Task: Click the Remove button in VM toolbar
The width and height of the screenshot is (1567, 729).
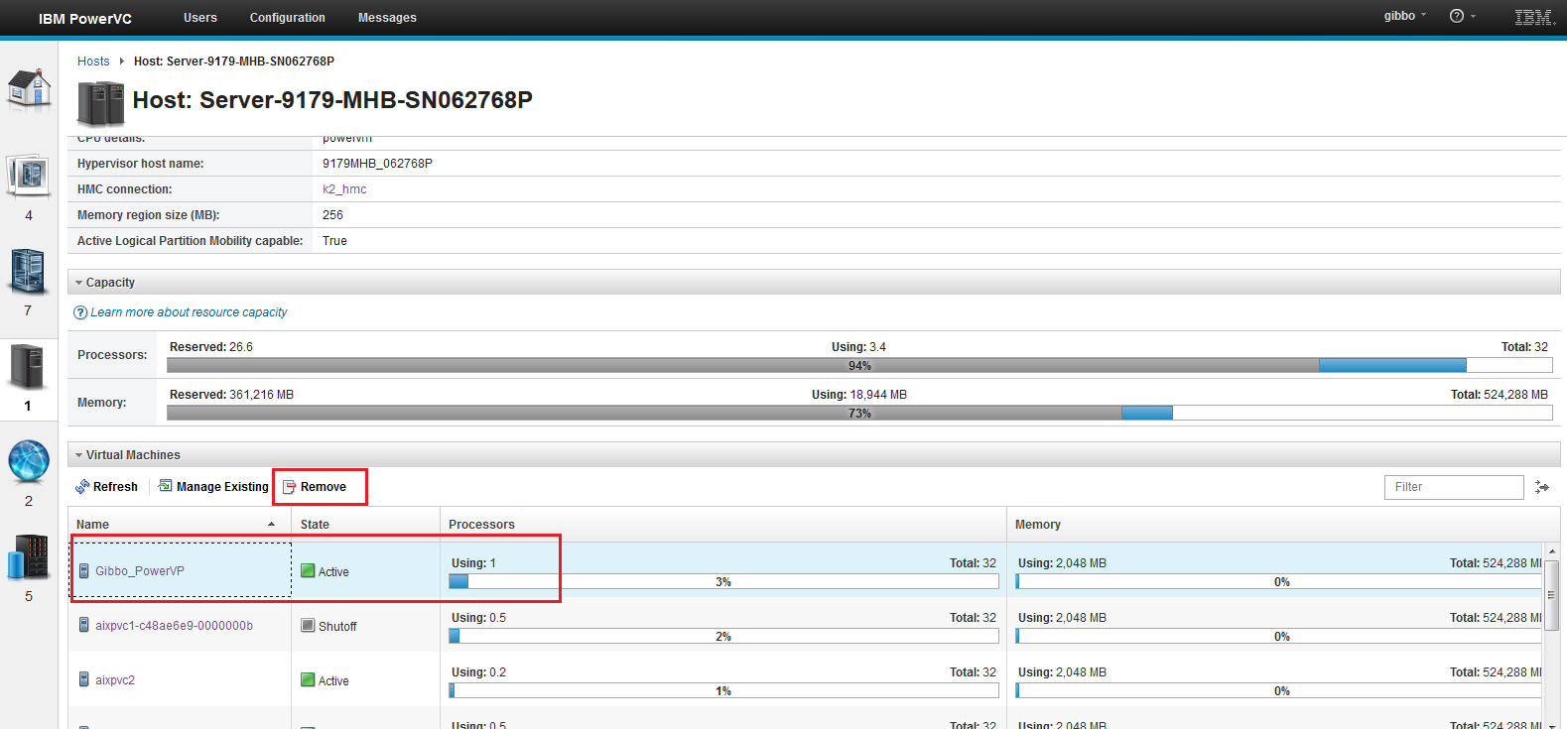Action: click(315, 487)
